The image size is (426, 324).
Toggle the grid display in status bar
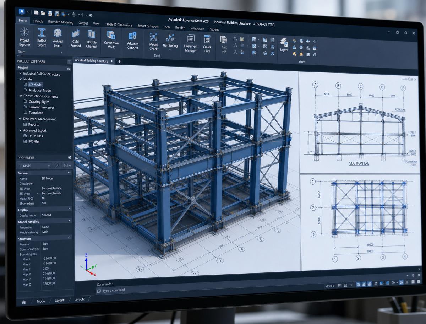click(x=346, y=285)
